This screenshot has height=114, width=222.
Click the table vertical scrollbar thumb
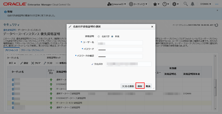click(215, 87)
